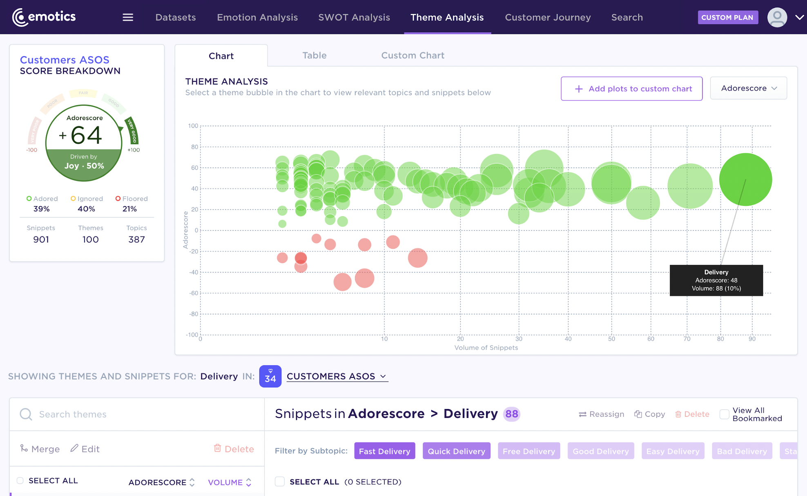807x496 pixels.
Task: Click the Joy 50% driver label
Action: (84, 166)
